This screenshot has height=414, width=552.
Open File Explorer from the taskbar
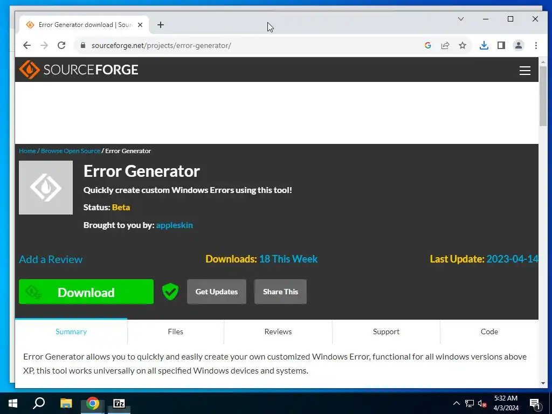click(x=66, y=403)
